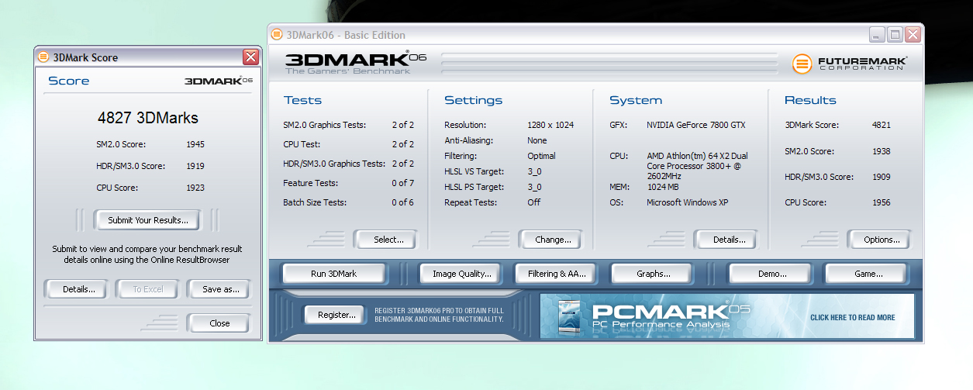Click Results SM2.0 Score value 1938
Viewport: 973px width, 390px height.
pyautogui.click(x=881, y=151)
